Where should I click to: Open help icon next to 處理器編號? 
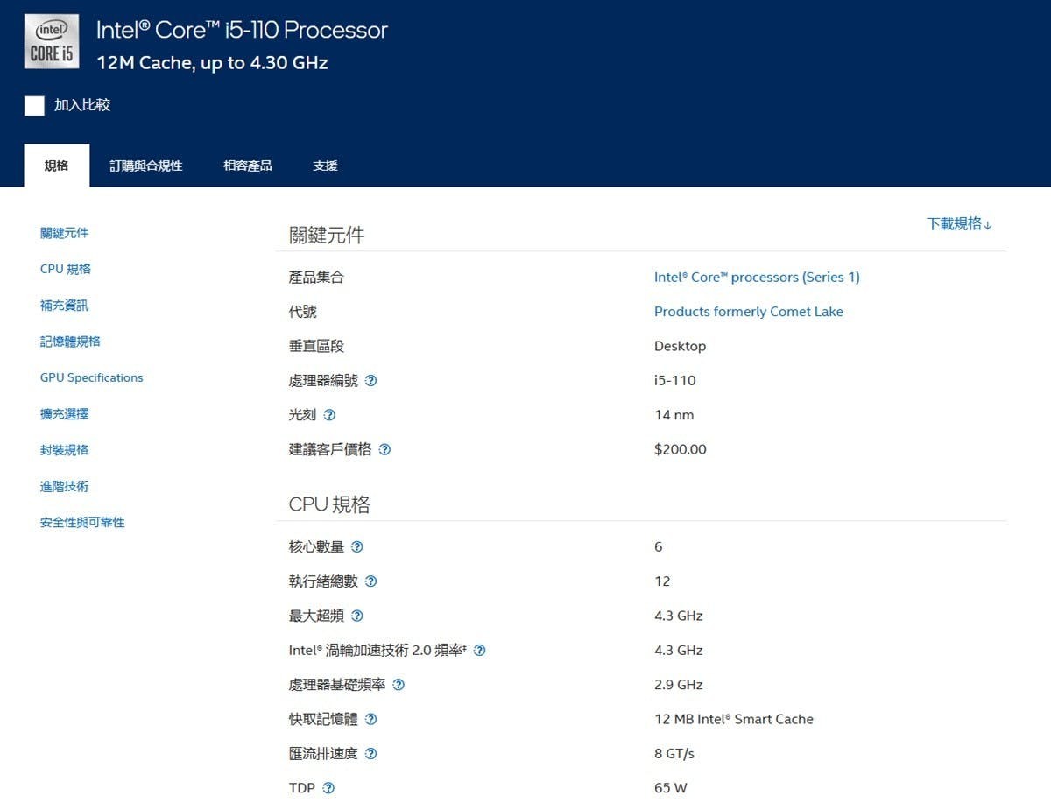(370, 381)
